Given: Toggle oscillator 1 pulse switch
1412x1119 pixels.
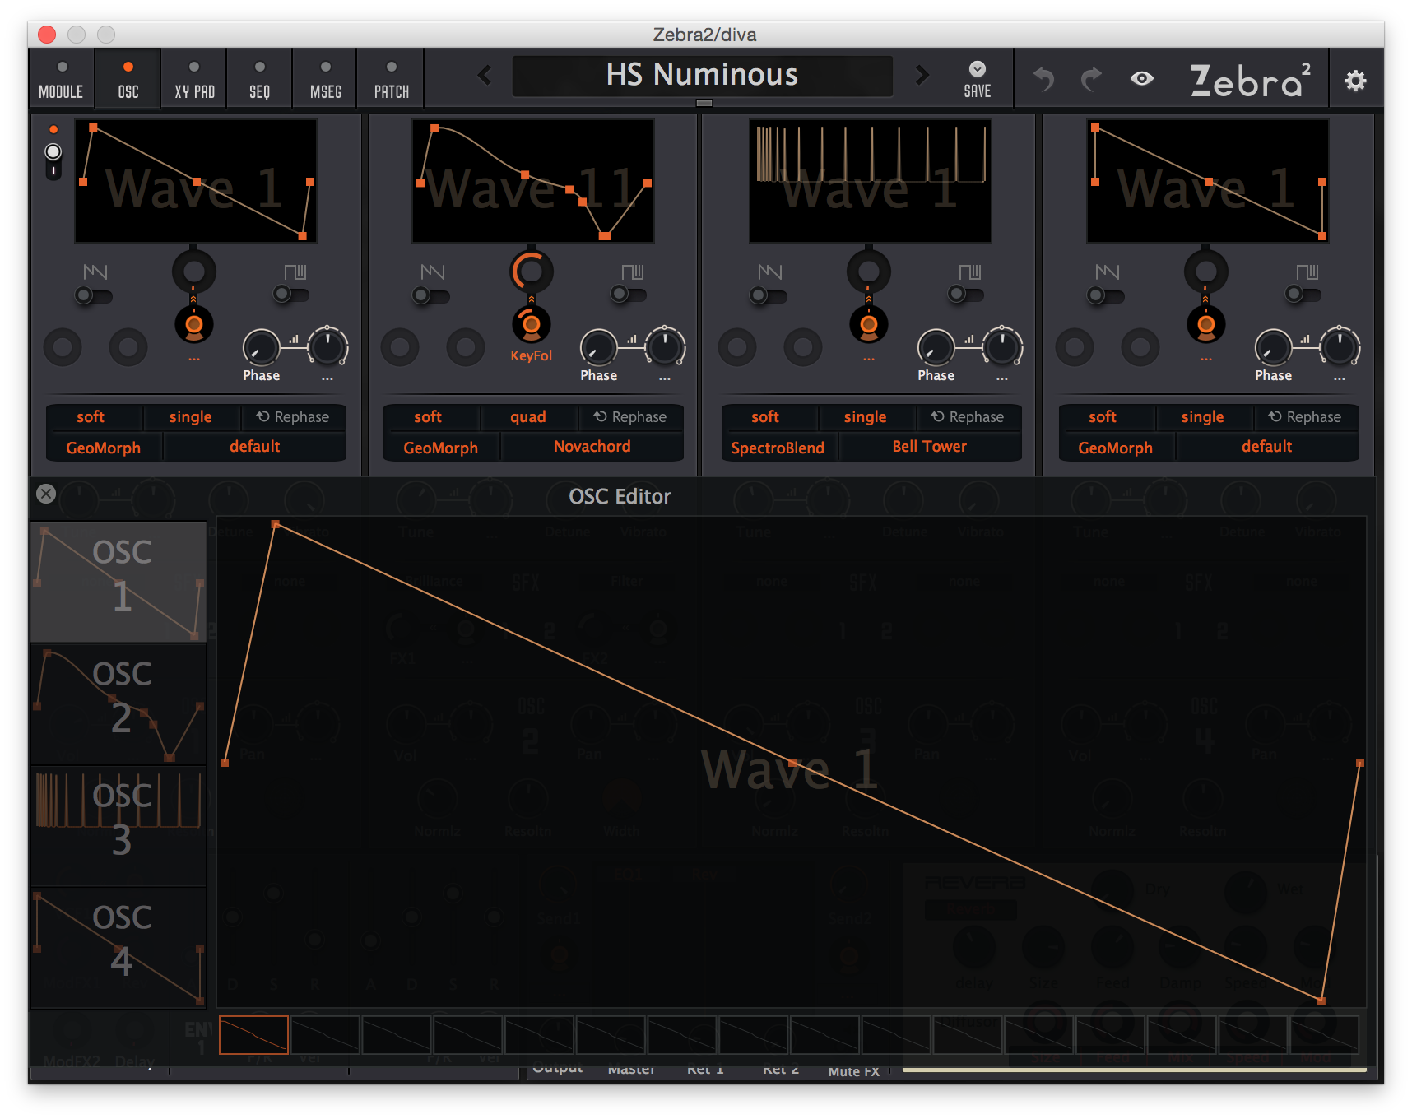Looking at the screenshot, I should click(291, 294).
